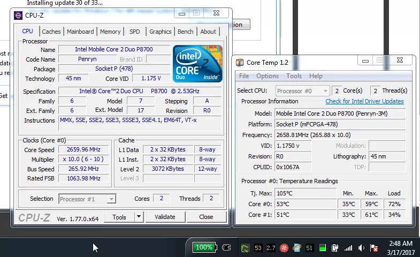This screenshot has width=420, height=257.
Task: Click the 100% battery indicator in taskbar
Action: click(x=204, y=247)
